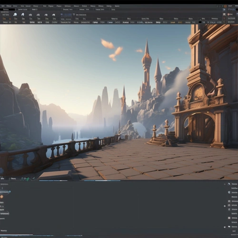Click the grey globe icon in right panel list
The width and height of the screenshot is (238, 238).
[x=229, y=192]
